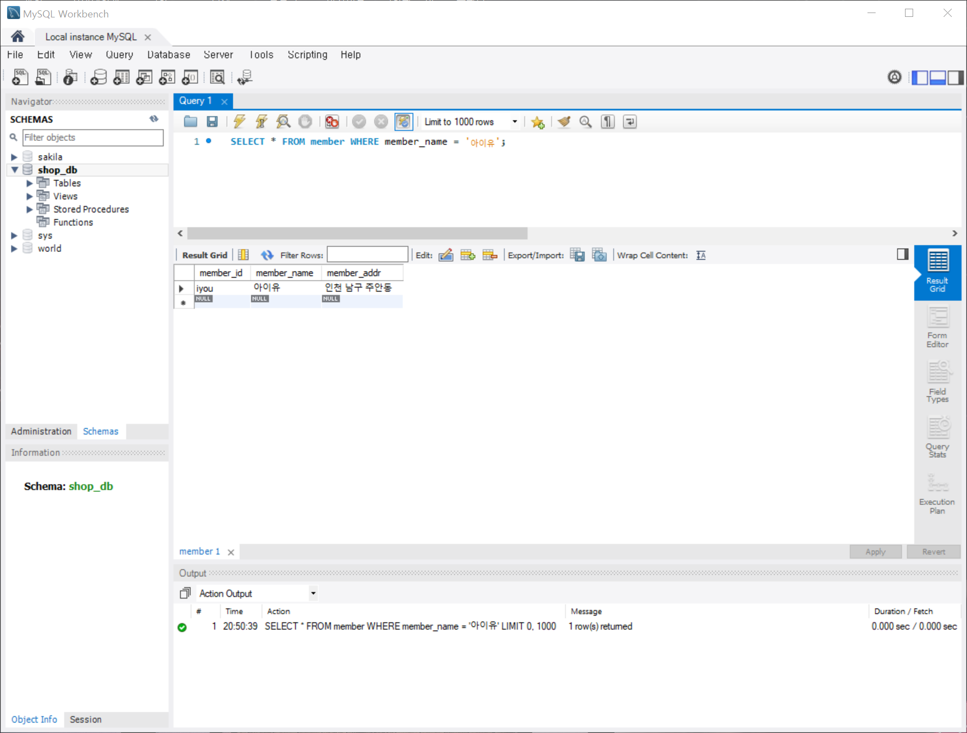Export recordset to external file icon
Image resolution: width=967 pixels, height=733 pixels.
point(578,255)
